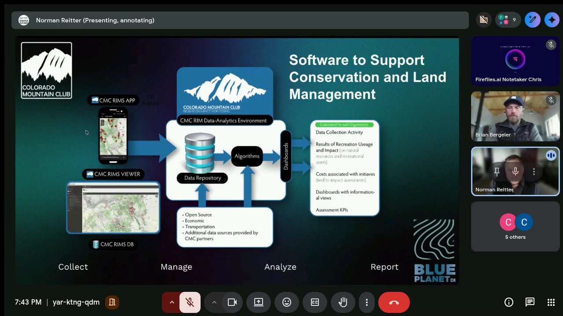563x316 pixels.
Task: Open the emoji reactions button
Action: point(287,302)
